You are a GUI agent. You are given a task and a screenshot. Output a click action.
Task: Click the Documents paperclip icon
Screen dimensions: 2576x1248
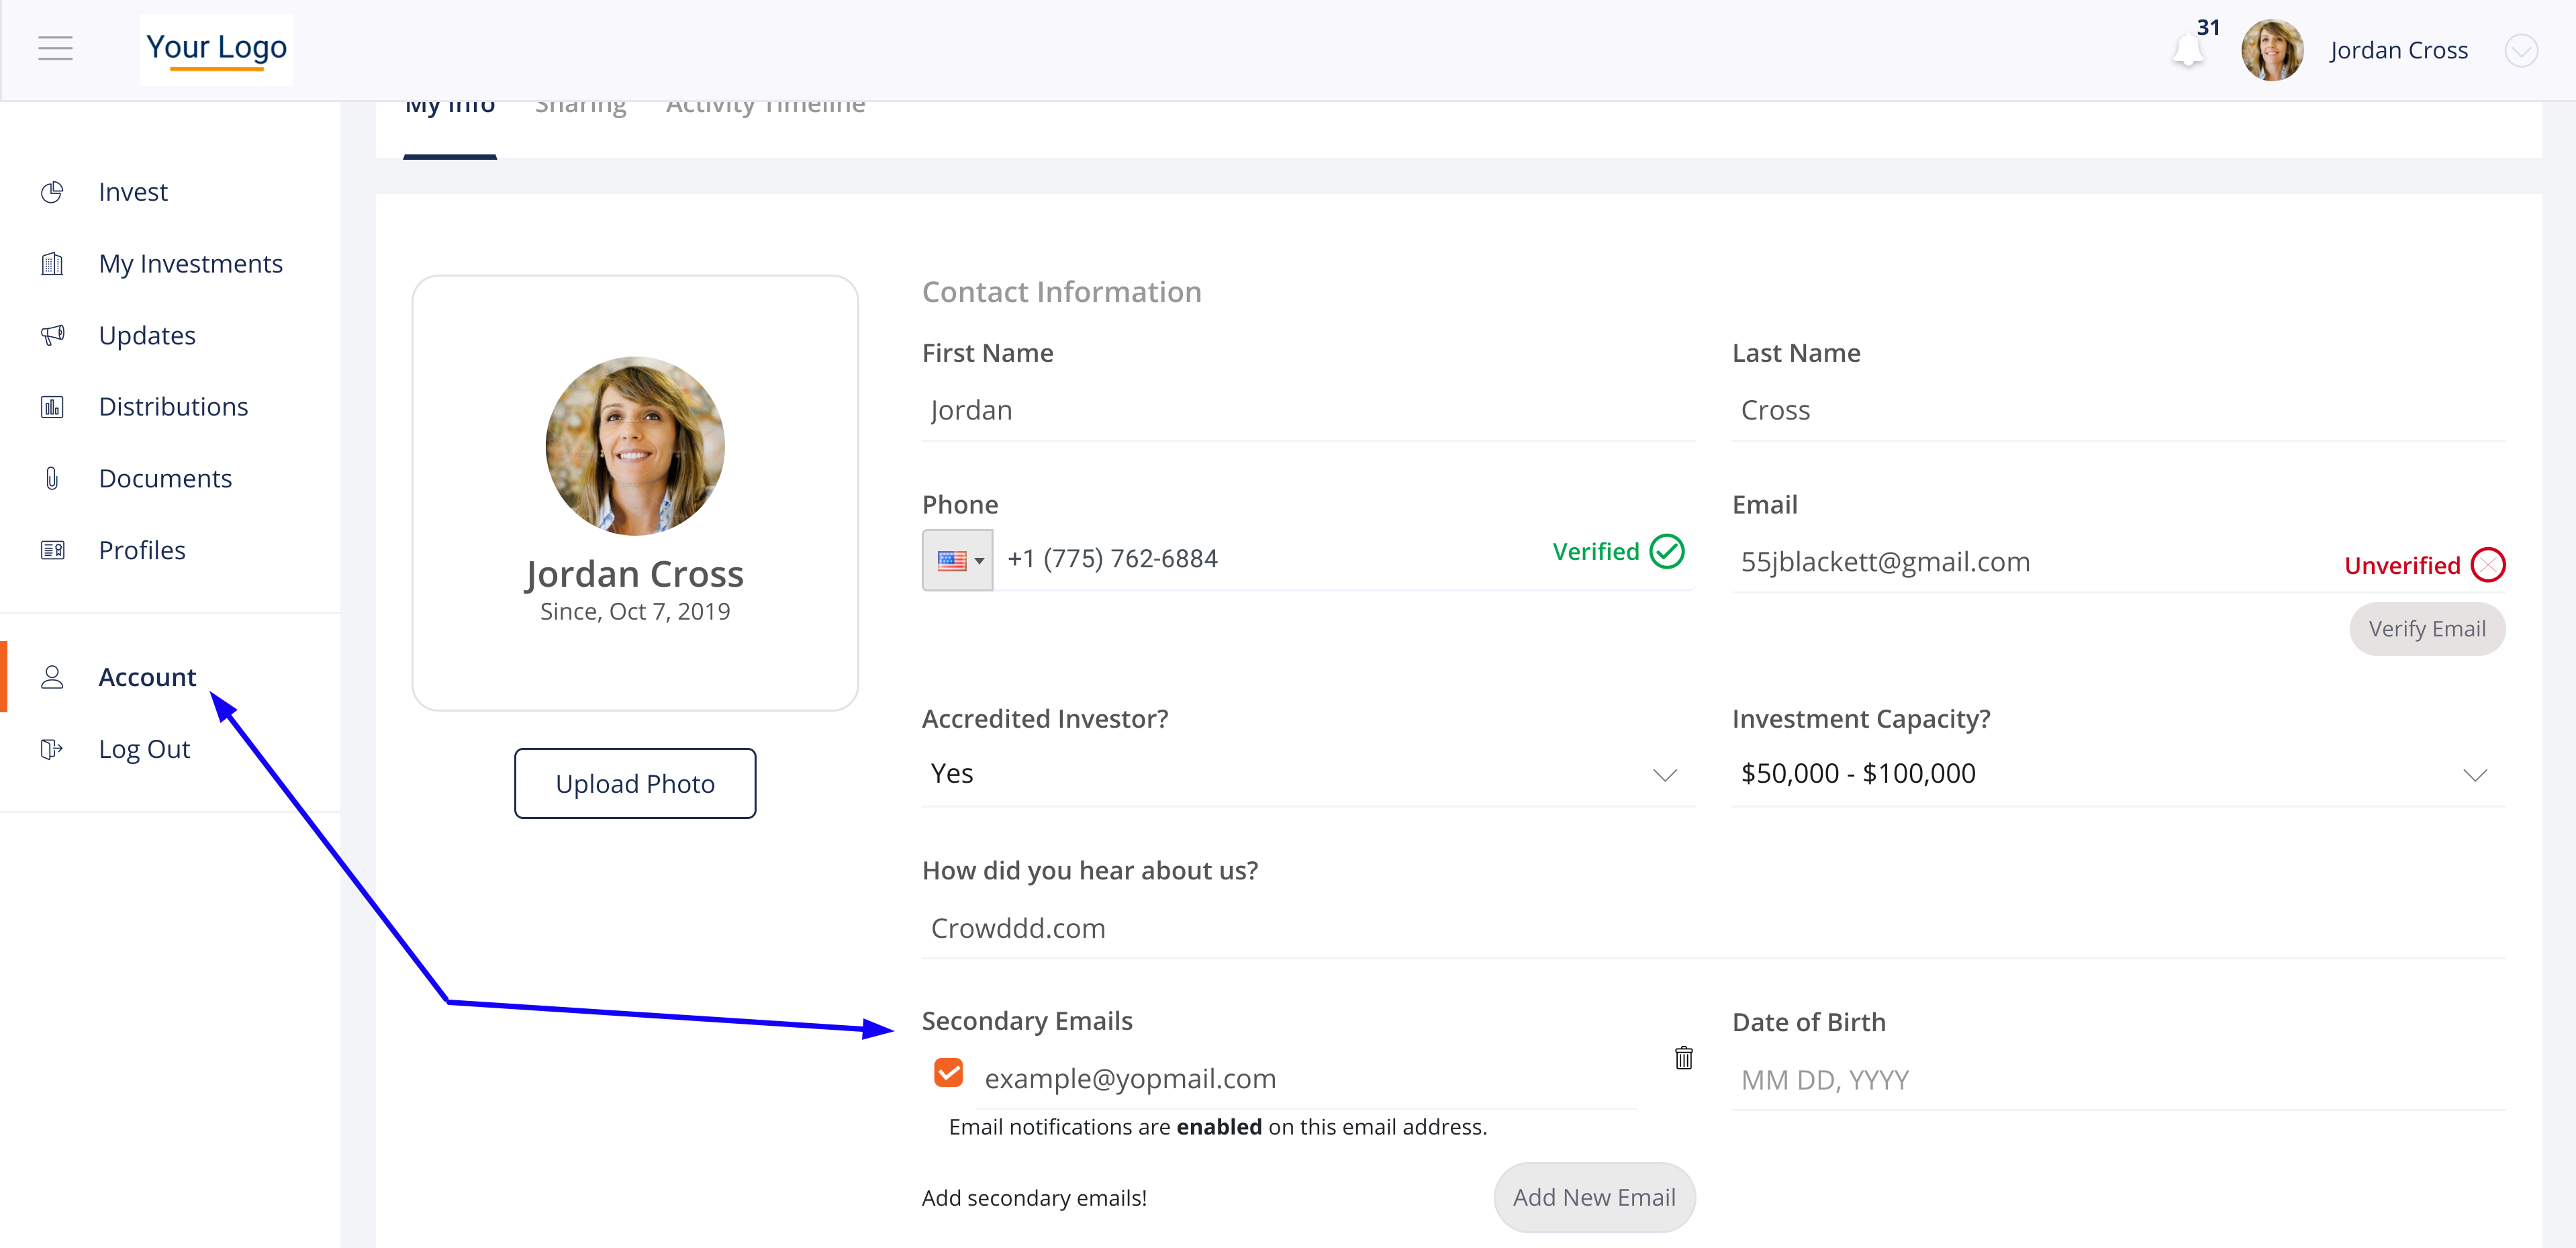pyautogui.click(x=52, y=479)
